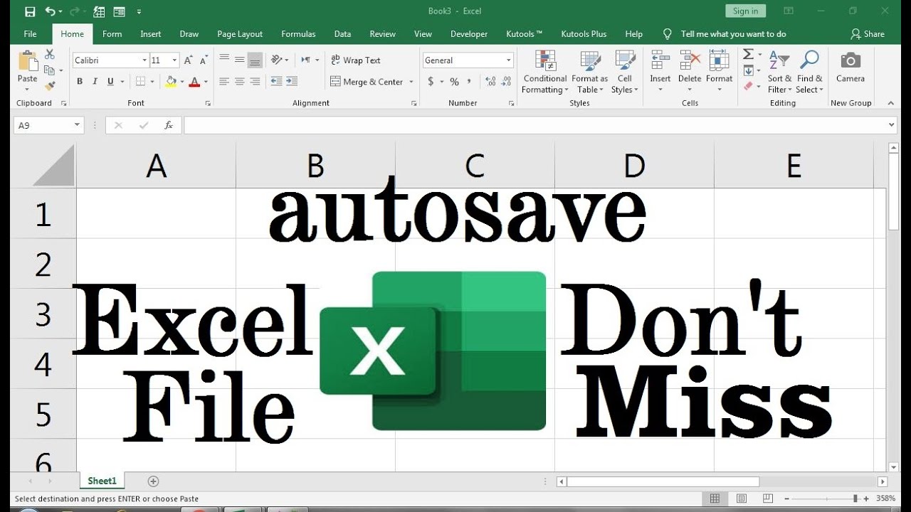This screenshot has width=911, height=512.
Task: Switch to Normal view
Action: click(x=715, y=498)
